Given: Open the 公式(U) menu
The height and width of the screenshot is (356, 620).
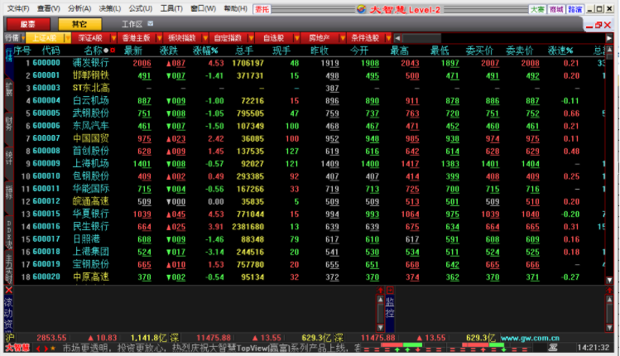Looking at the screenshot, I should [141, 9].
